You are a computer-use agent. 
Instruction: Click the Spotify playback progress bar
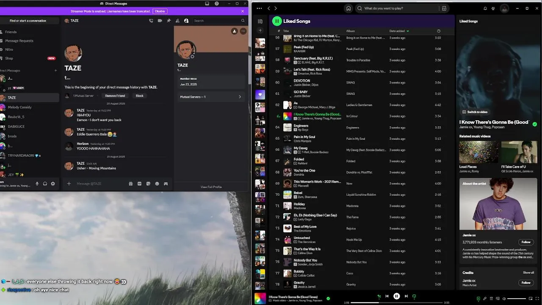tap(396, 302)
